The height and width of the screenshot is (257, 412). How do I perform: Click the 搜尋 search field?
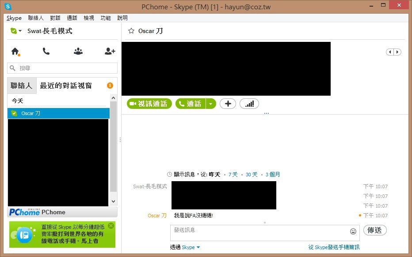[62, 68]
